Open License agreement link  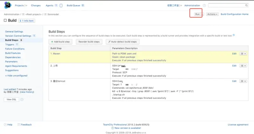point(238,124)
